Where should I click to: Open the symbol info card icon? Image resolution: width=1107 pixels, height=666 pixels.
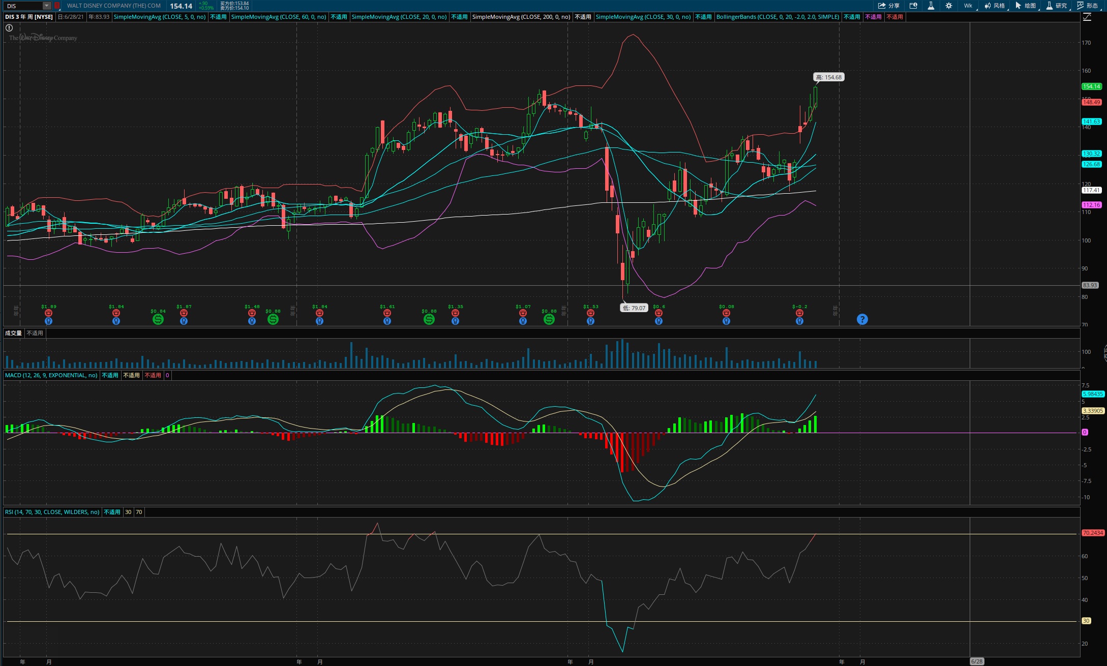[913, 6]
